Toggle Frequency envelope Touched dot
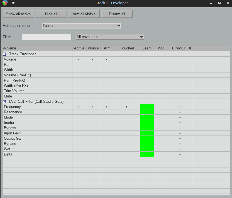 pyautogui.click(x=127, y=107)
